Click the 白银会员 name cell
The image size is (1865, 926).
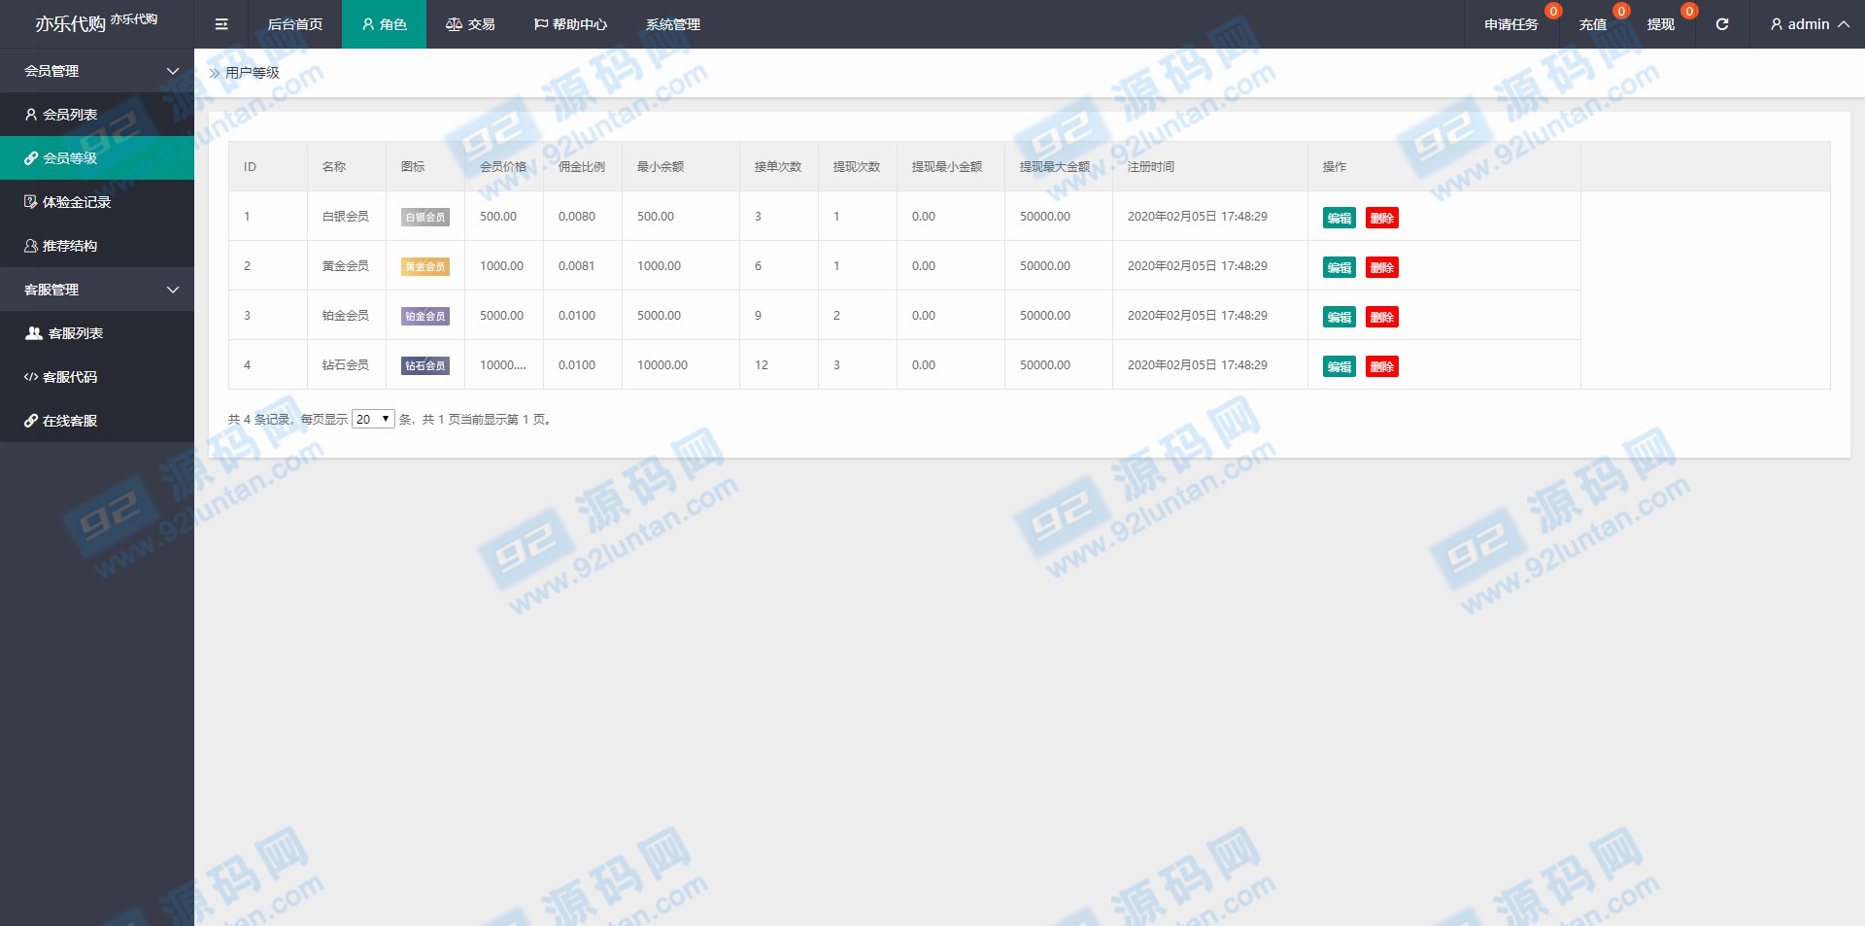coord(346,217)
